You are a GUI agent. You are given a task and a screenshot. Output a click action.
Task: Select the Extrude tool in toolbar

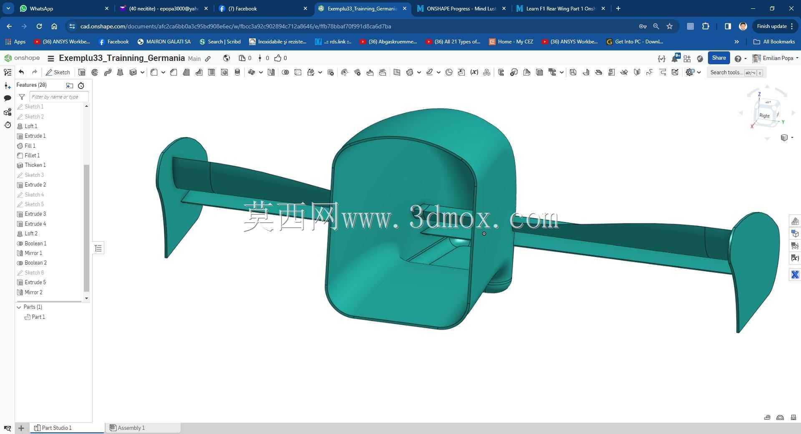82,72
